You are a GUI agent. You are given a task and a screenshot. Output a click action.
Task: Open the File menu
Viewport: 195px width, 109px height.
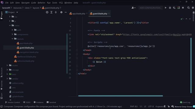pos(7,3)
